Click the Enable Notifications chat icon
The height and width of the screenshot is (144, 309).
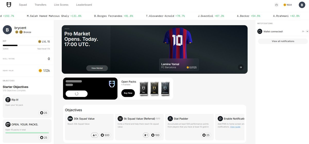click(x=220, y=119)
